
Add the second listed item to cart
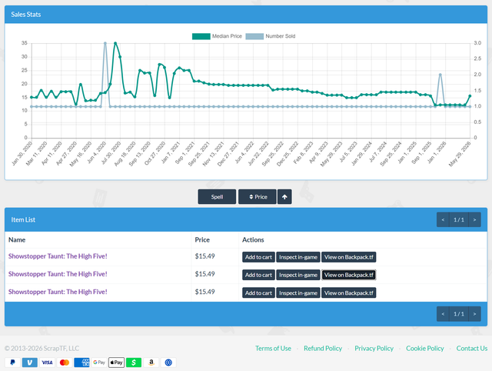258,275
